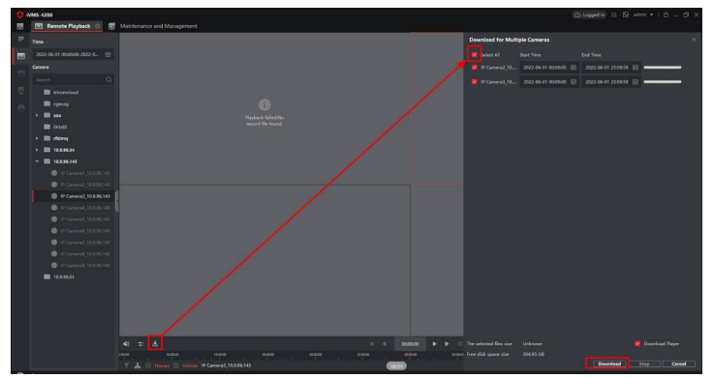
Task: Open playback settings sliders icon
Action: click(x=140, y=344)
